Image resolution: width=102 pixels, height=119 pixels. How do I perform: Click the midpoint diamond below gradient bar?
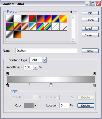point(29,84)
